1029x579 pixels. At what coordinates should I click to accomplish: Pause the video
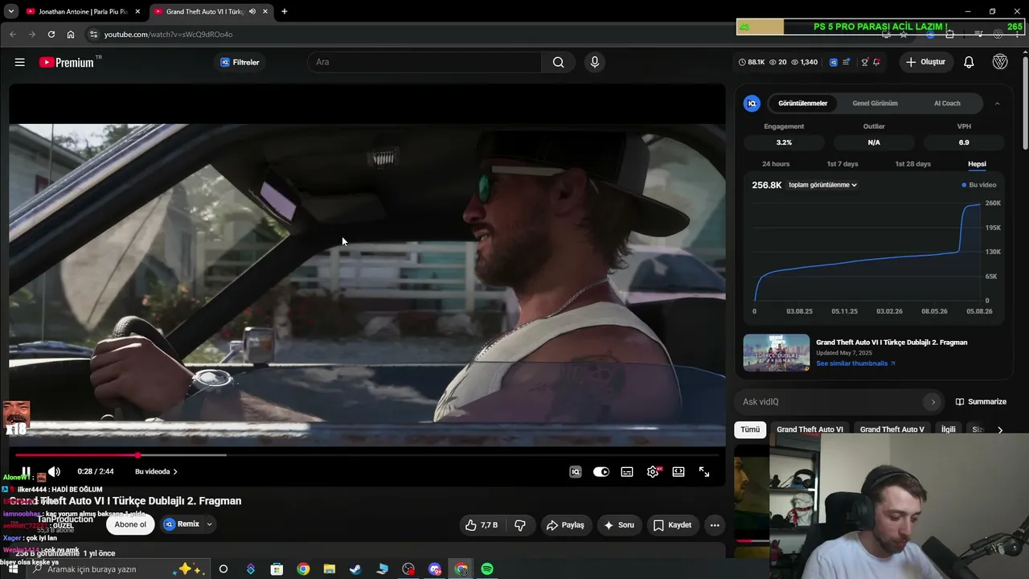[x=26, y=472]
